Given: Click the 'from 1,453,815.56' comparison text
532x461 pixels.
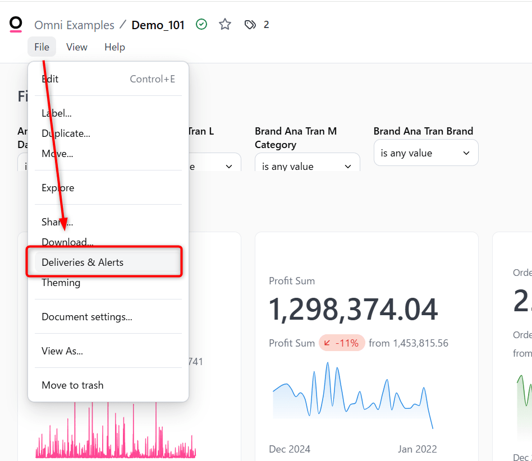Looking at the screenshot, I should [x=409, y=343].
